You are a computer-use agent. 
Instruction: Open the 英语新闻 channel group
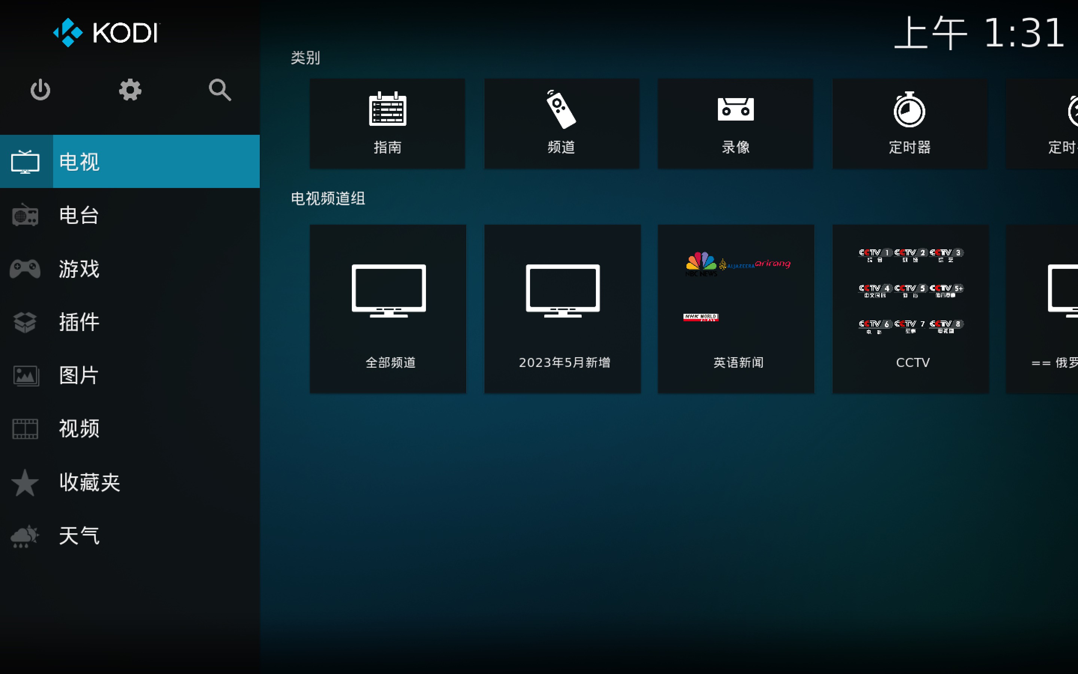[x=736, y=309]
